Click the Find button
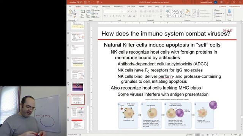Image resolution: width=243 pixels, height=136 pixels. coord(217,10)
